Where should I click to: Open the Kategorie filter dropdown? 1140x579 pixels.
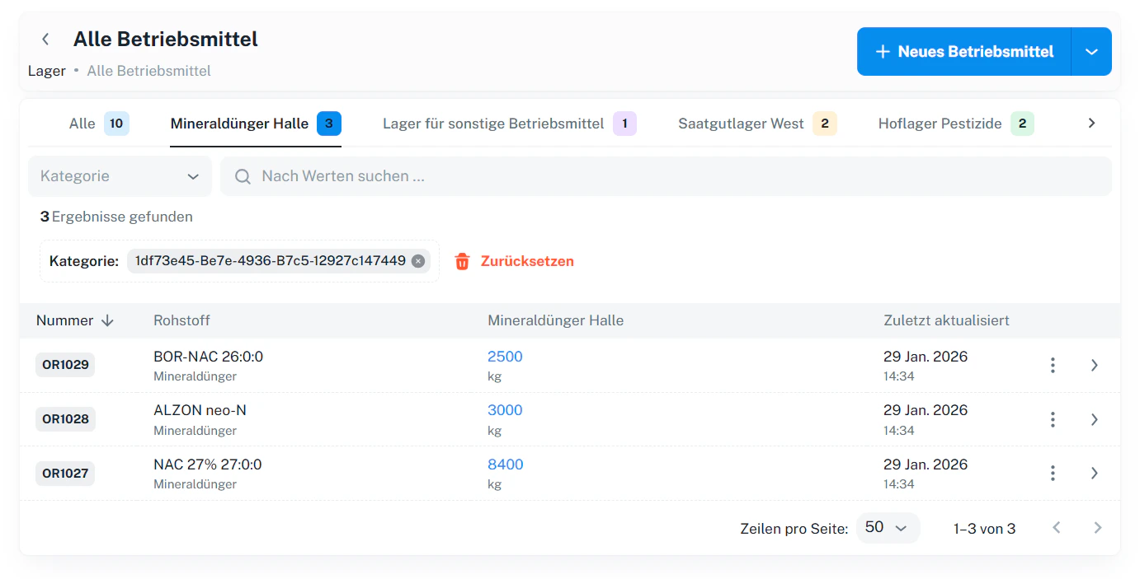(120, 176)
